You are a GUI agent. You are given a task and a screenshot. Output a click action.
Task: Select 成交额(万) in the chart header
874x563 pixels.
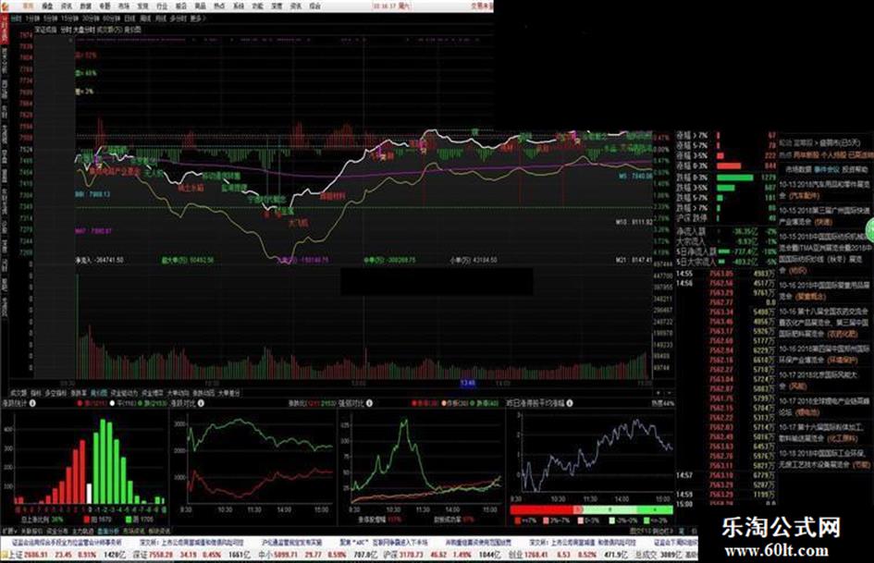click(x=110, y=30)
